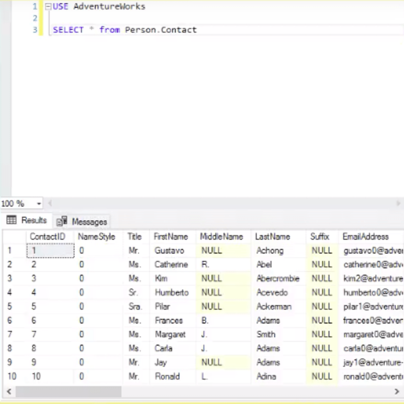
Task: Select the 'R.' middle name cell
Action: tap(223, 265)
